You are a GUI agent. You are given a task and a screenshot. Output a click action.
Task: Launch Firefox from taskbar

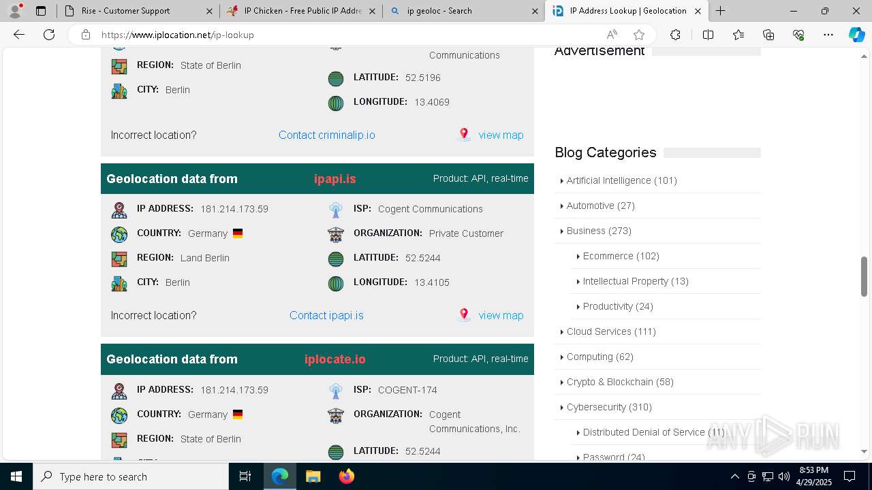(x=347, y=476)
